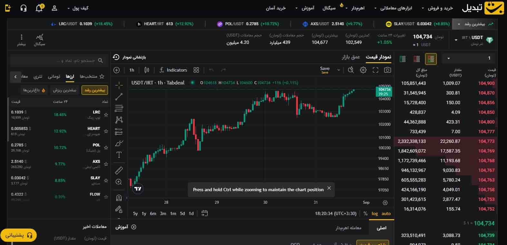Screen dimensions: 507x245
Task: Favorite the AXS coin star
Action: tap(106, 164)
